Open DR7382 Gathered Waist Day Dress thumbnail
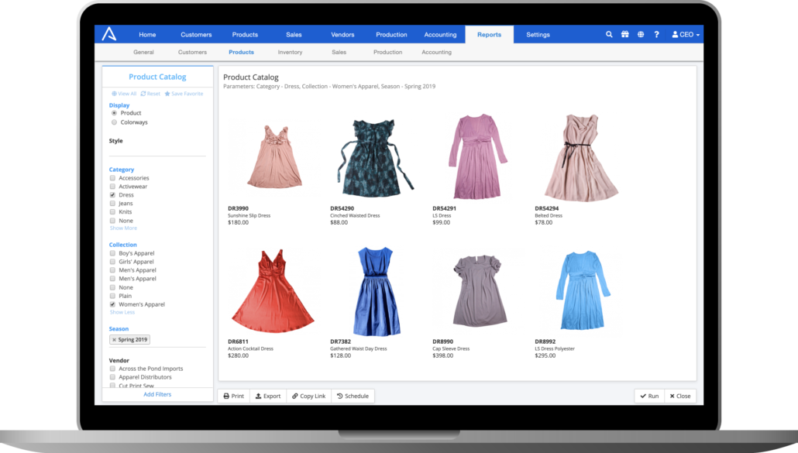The width and height of the screenshot is (798, 453). click(376, 291)
